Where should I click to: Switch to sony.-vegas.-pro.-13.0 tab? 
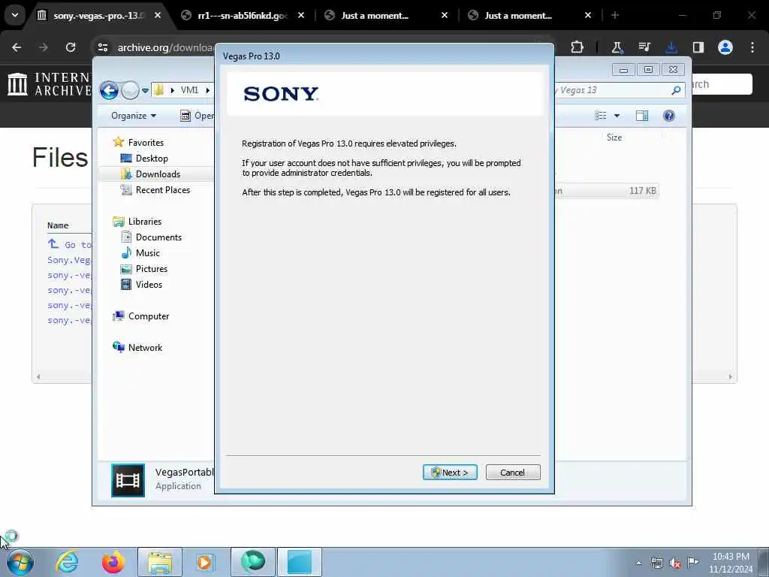click(98, 15)
